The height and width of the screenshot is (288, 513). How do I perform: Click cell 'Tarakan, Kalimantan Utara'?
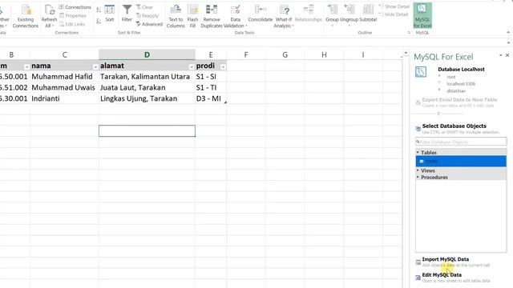coord(147,77)
